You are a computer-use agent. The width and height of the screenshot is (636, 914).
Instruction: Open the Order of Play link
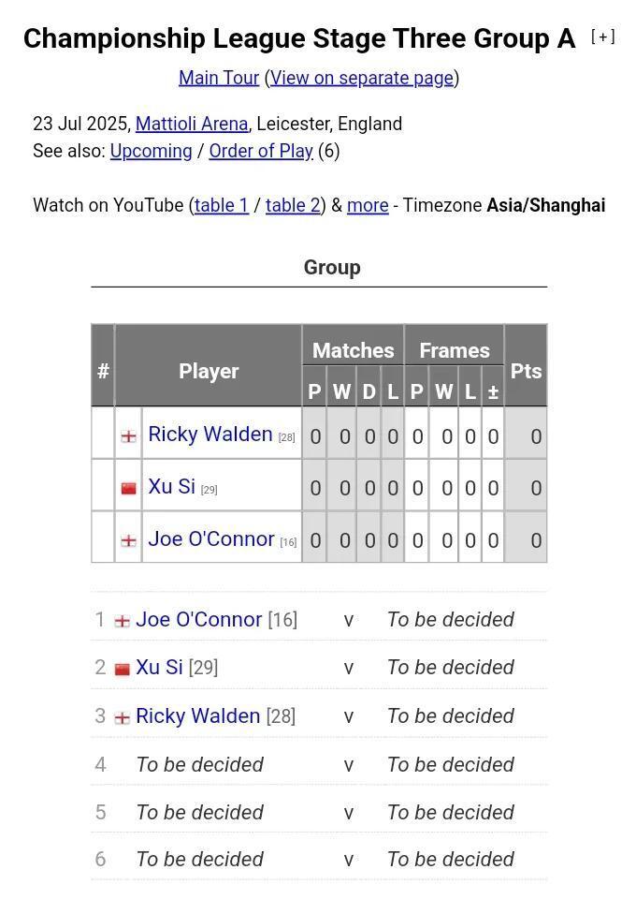261,151
